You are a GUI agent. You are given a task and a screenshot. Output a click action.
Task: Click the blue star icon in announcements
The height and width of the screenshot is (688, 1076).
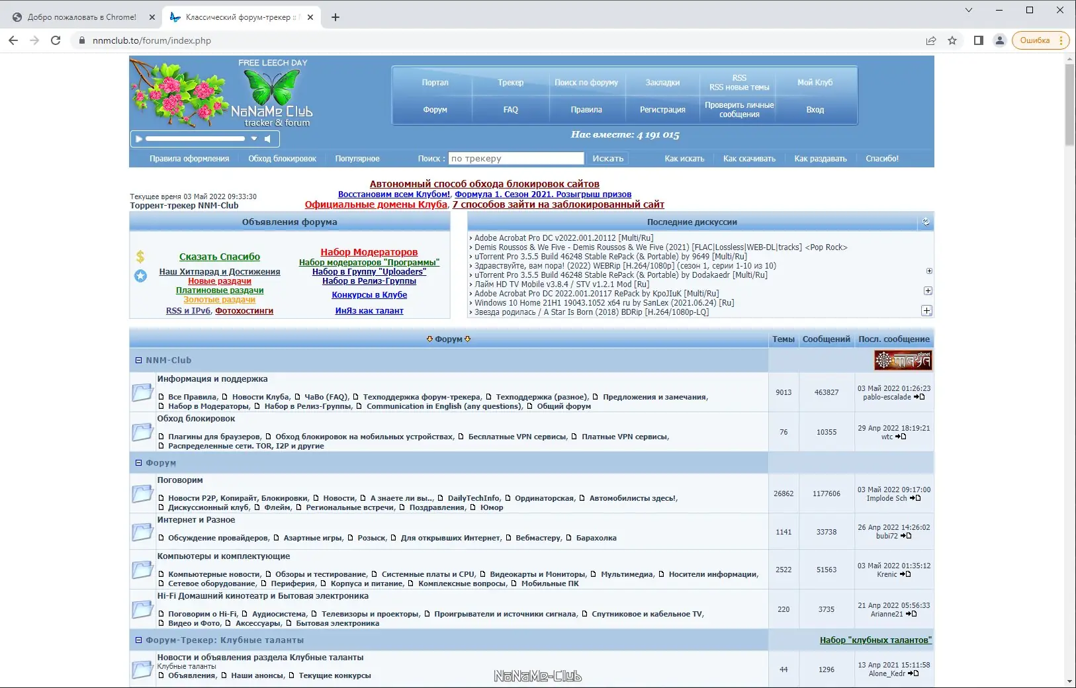140,276
